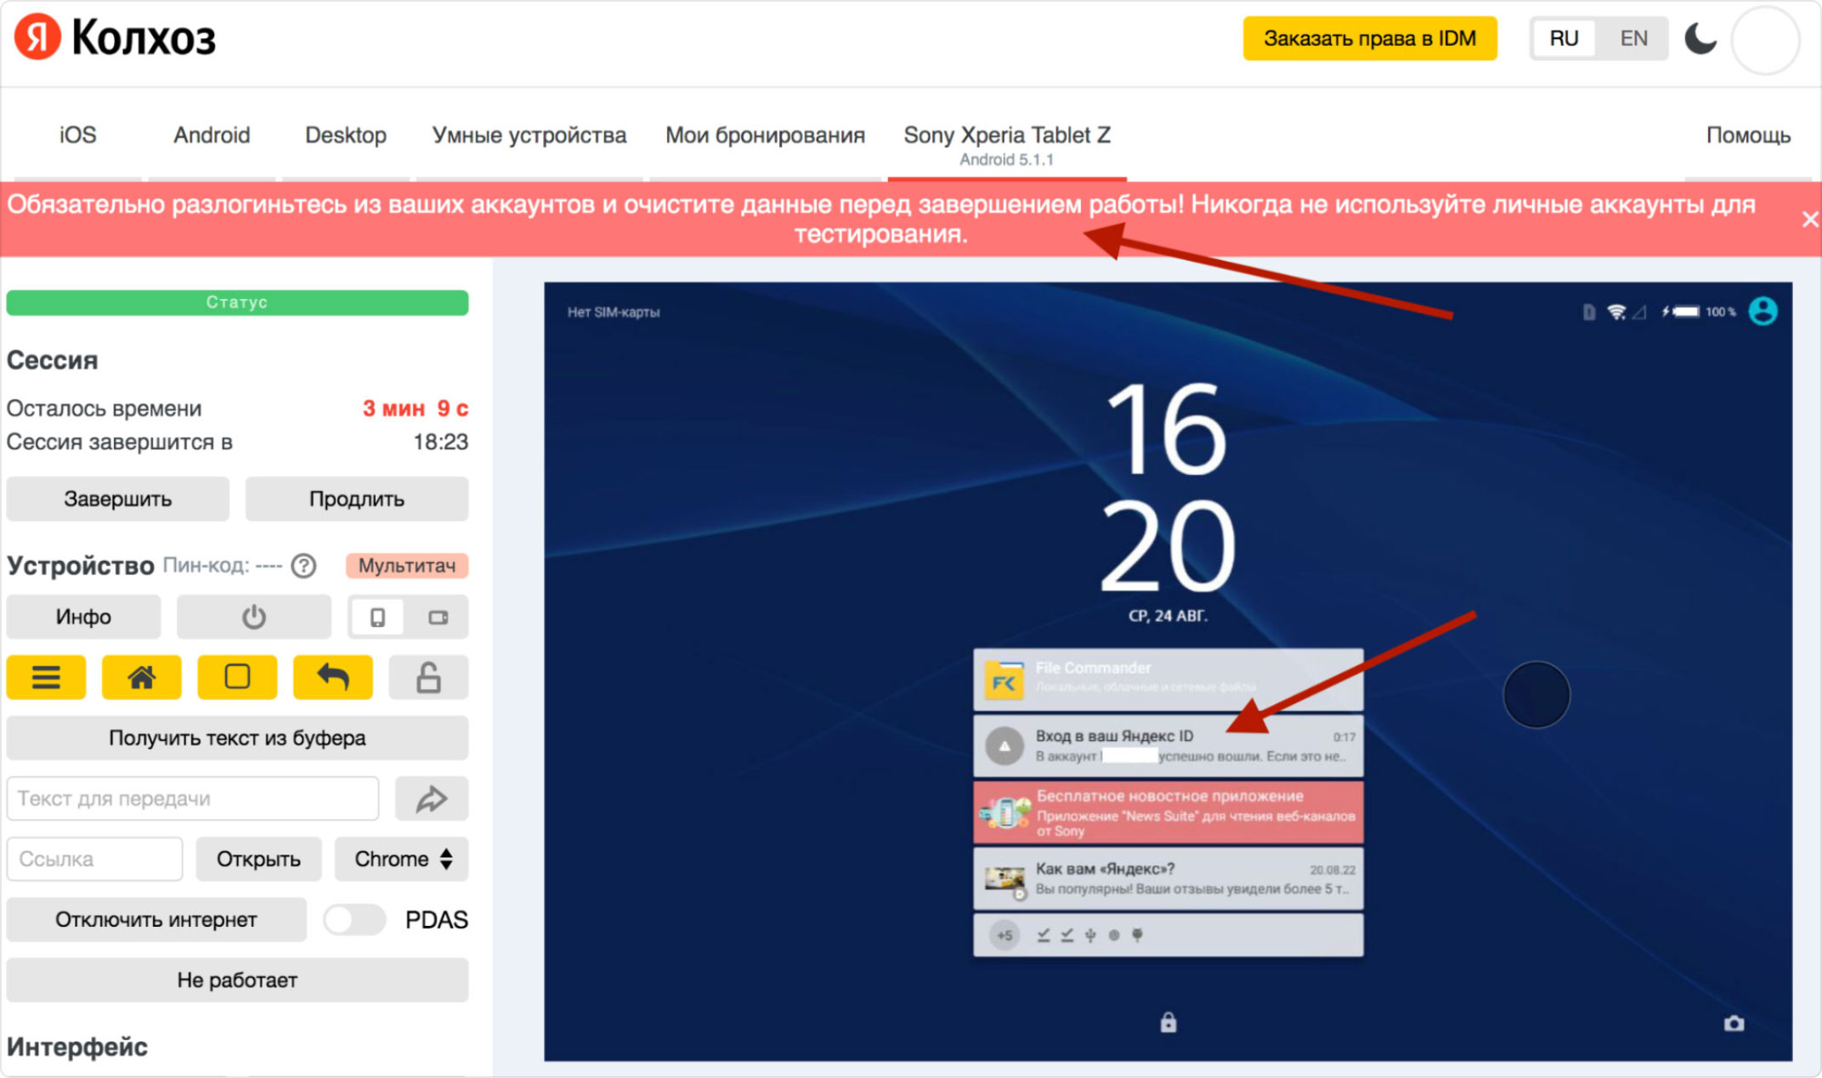Toggle dark mode moon icon

(x=1700, y=38)
